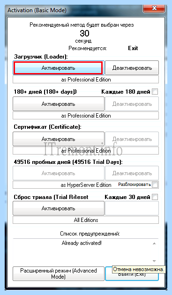Enable the Каждые 30 дней checkbox
Screen dimensions: 172x295
click(155, 197)
